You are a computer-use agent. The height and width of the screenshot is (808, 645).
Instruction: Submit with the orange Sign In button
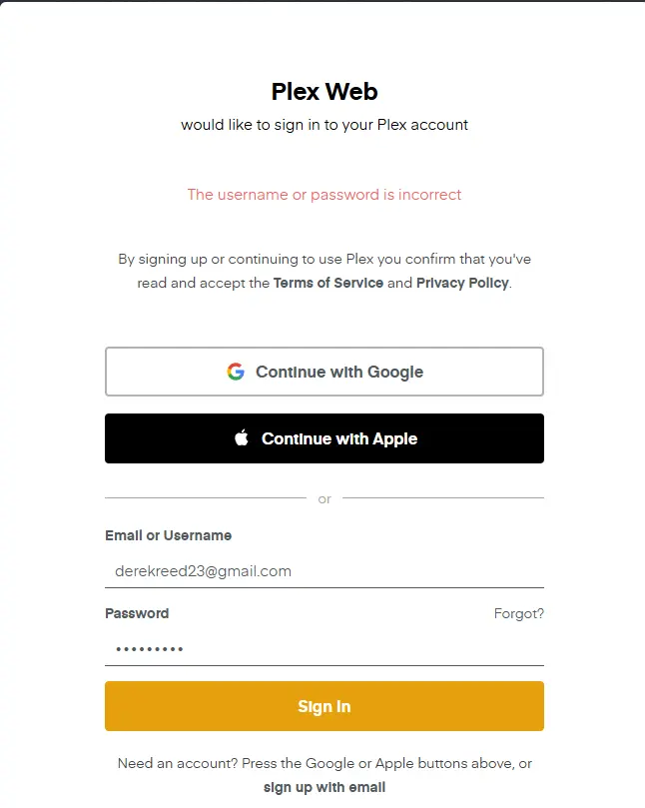324,706
